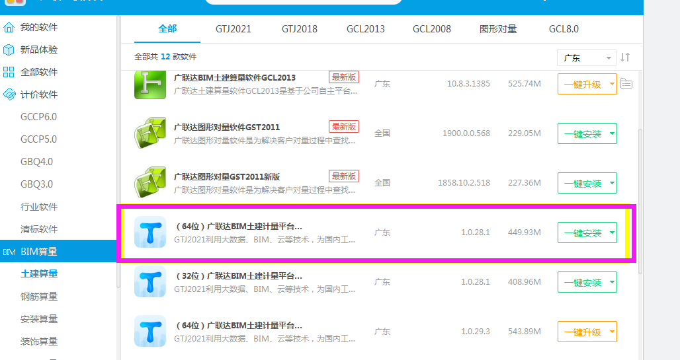Expand arrow on GST2011 一键安装 button
Viewport: 680px width, 360px height.
pyautogui.click(x=612, y=133)
